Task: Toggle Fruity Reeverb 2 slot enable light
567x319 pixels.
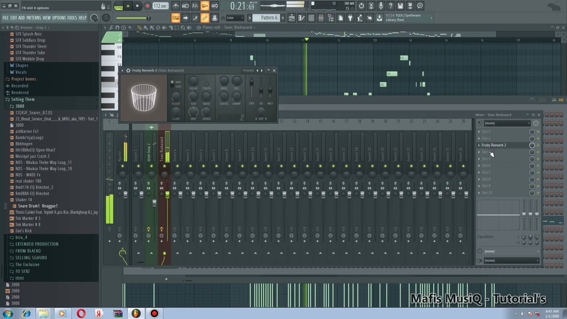Action: (538, 145)
